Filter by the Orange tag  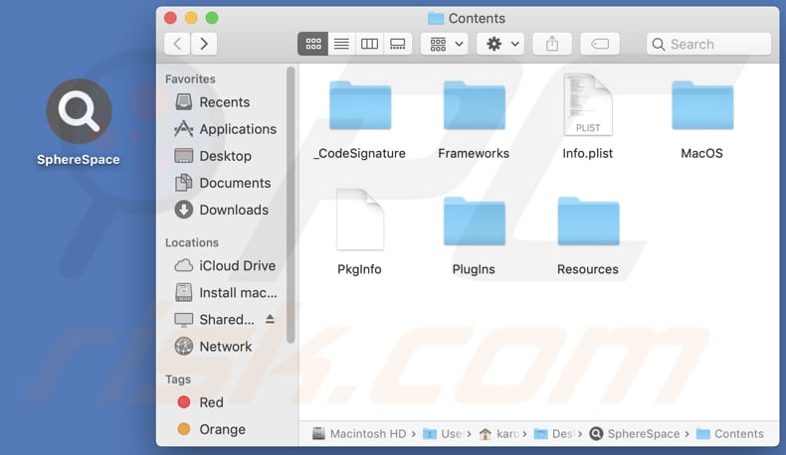click(x=211, y=429)
